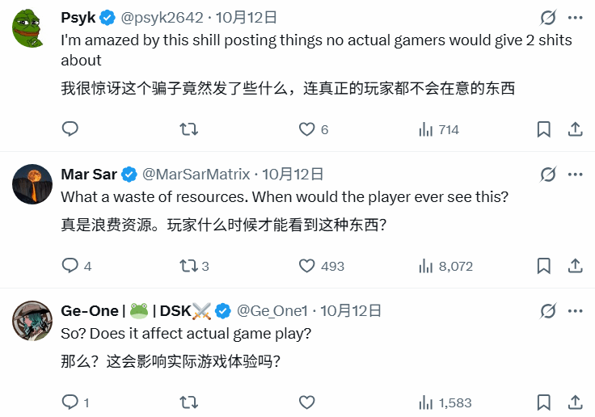The image size is (595, 417).
Task: Retweet Psyk's post
Action: click(x=188, y=129)
